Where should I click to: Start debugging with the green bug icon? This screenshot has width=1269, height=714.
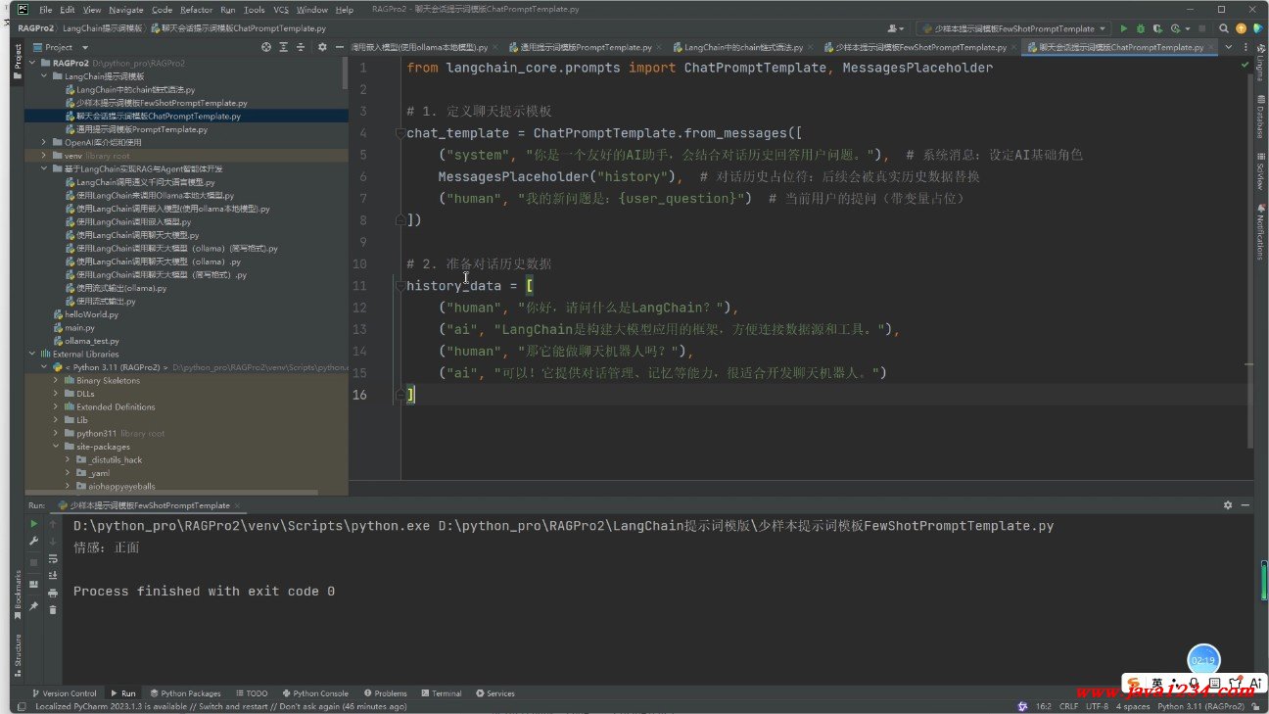(x=1141, y=28)
